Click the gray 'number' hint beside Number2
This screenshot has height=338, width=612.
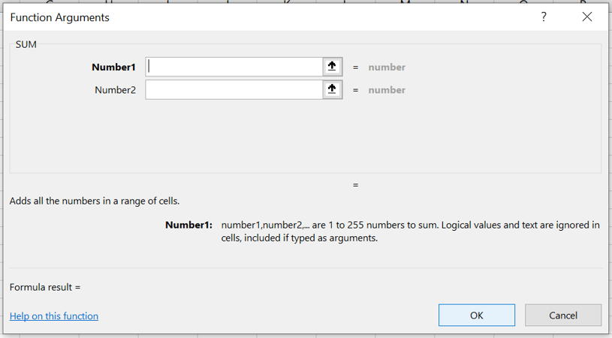click(387, 90)
